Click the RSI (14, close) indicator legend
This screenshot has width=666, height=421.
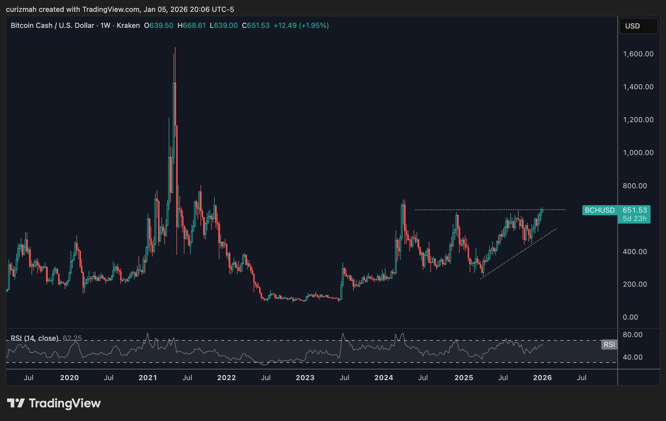[34, 338]
